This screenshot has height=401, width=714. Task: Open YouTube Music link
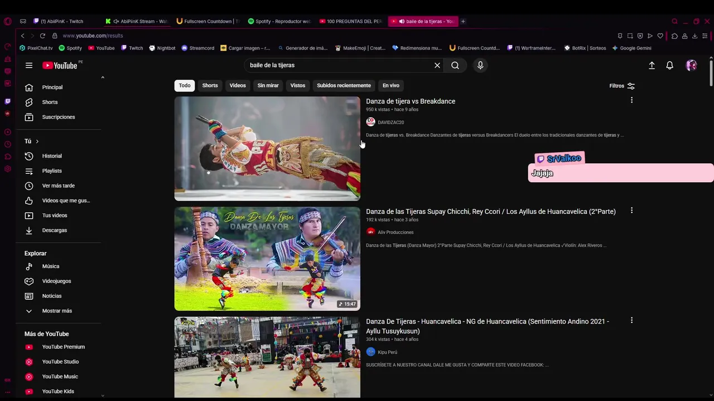pyautogui.click(x=61, y=376)
